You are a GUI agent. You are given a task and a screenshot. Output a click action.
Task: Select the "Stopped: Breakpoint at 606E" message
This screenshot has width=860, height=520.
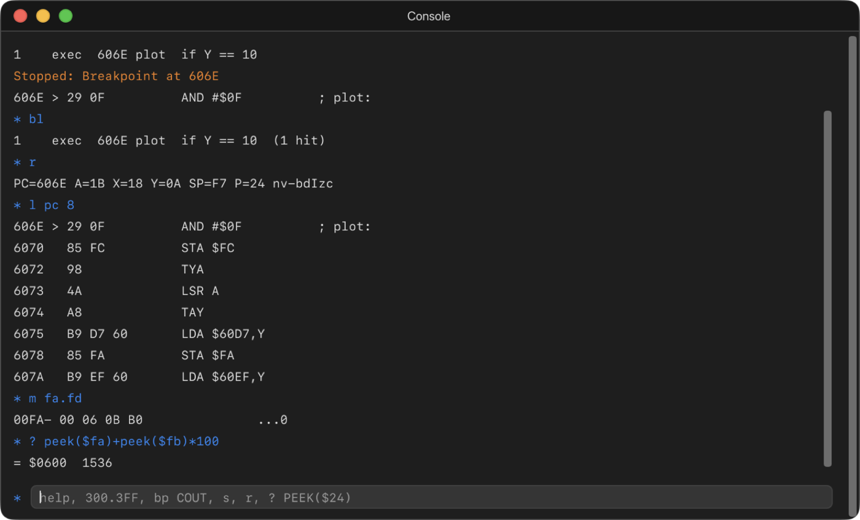116,76
